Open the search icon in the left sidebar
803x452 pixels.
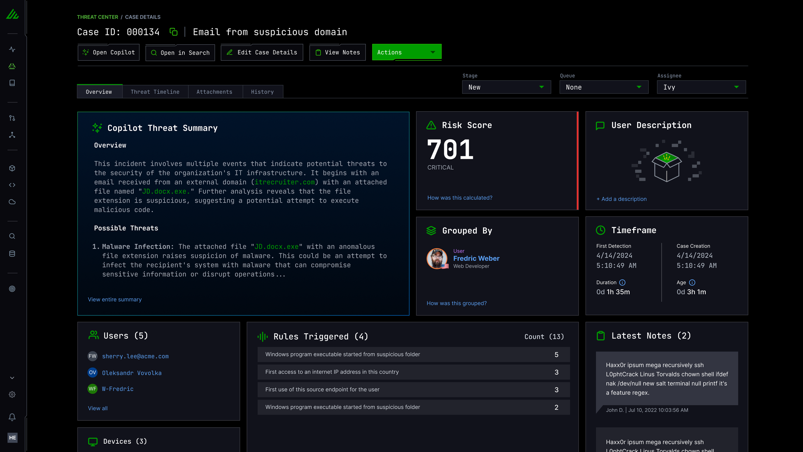click(12, 236)
